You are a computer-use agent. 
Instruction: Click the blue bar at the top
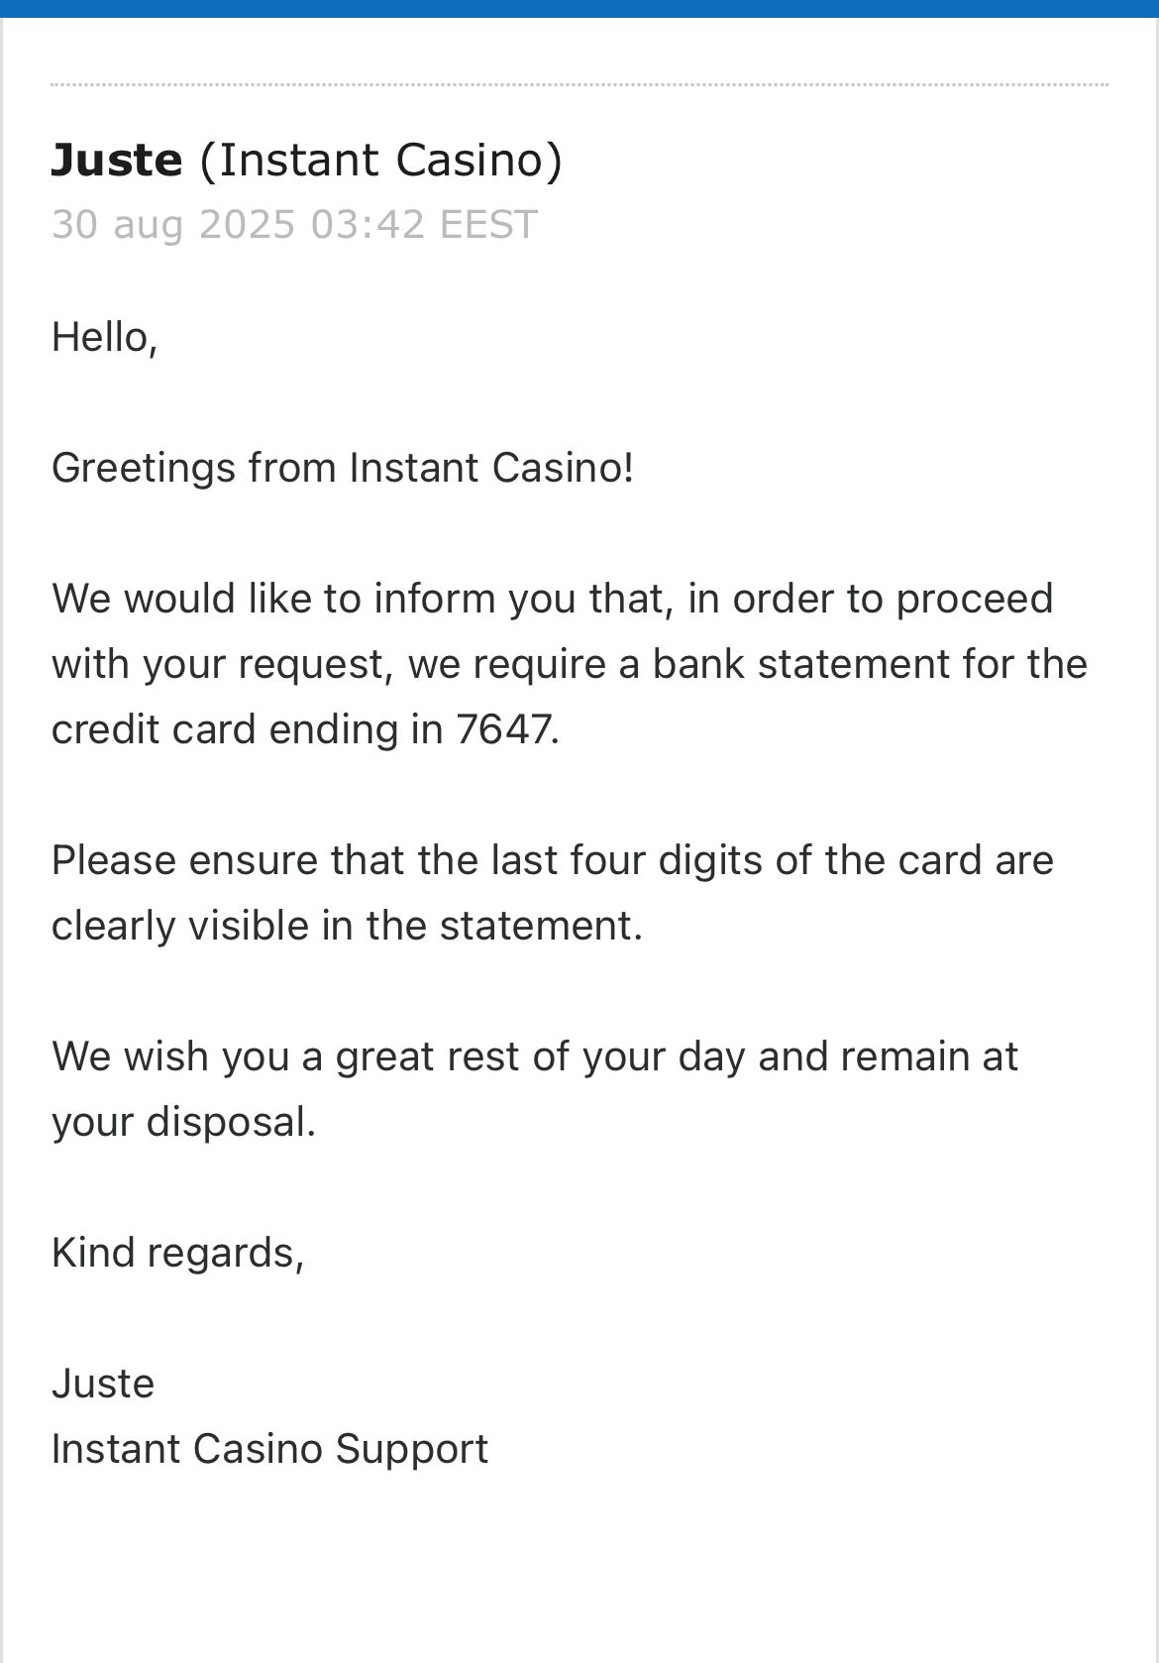click(579, 8)
